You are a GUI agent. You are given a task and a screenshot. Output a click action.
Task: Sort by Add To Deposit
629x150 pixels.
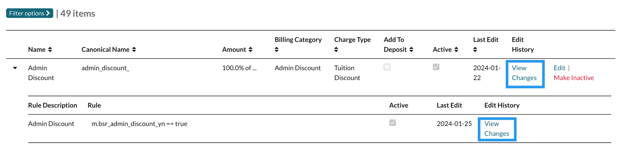[411, 50]
